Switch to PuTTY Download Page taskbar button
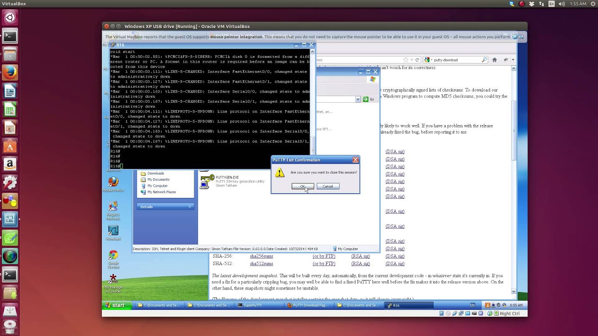 (308, 305)
